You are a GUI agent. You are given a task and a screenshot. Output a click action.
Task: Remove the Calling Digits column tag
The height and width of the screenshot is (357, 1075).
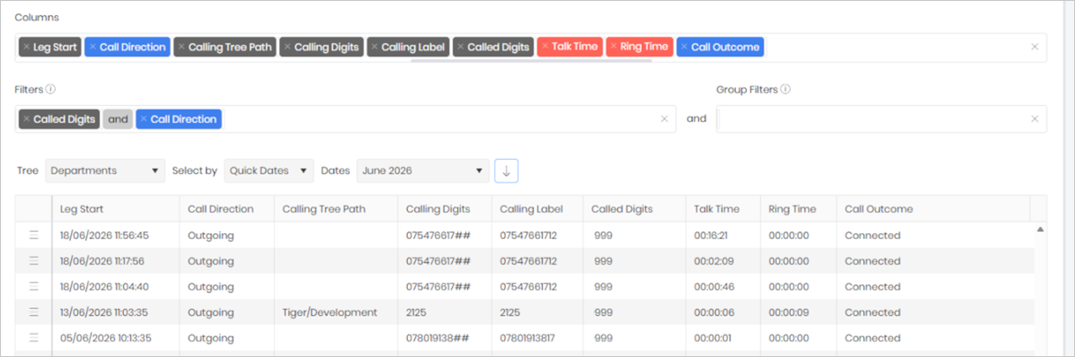pyautogui.click(x=288, y=47)
